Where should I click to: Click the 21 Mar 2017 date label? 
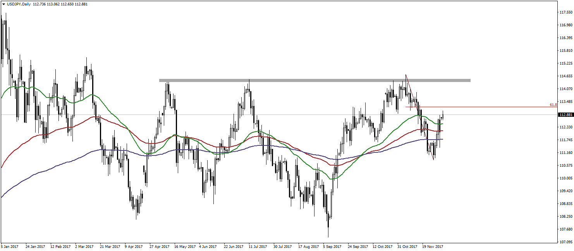pyautogui.click(x=110, y=246)
